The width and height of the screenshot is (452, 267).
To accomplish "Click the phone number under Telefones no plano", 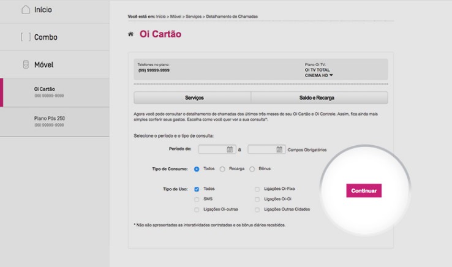I will 154,70.
